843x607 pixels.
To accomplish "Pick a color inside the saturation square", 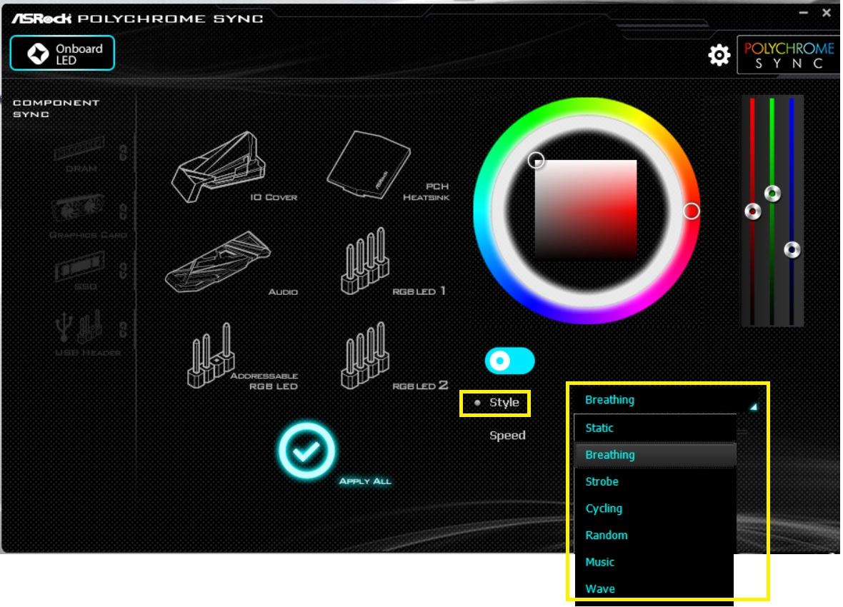I will click(x=586, y=210).
